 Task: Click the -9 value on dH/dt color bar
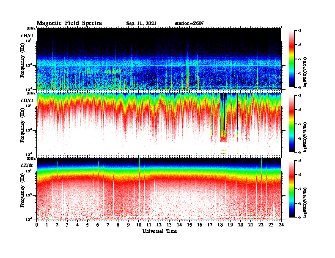[299, 87]
